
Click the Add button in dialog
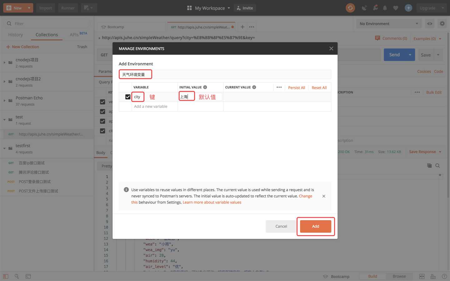tap(316, 226)
